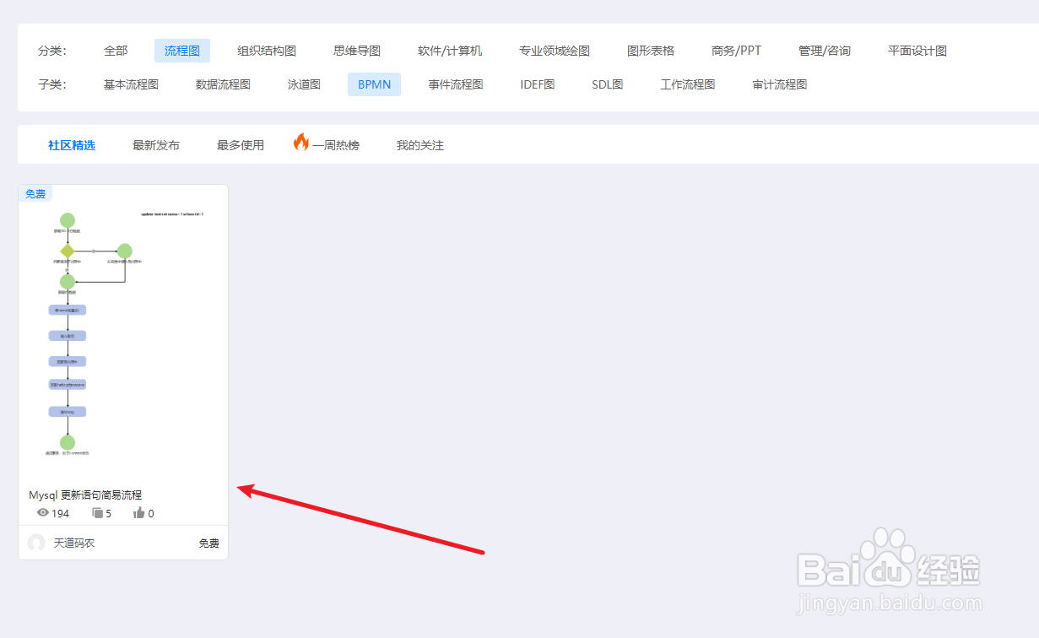Click the flame icon next to 一周热榜
1039x638 pixels.
pos(301,143)
